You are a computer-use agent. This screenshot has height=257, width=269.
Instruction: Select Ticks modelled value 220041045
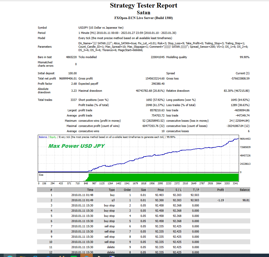tap(158, 57)
